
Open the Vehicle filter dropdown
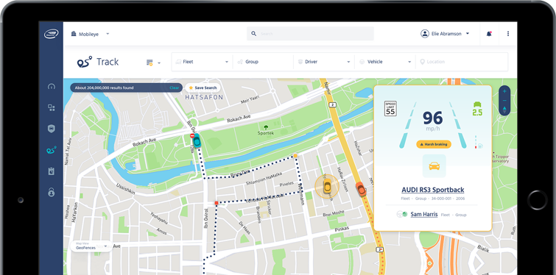click(385, 62)
